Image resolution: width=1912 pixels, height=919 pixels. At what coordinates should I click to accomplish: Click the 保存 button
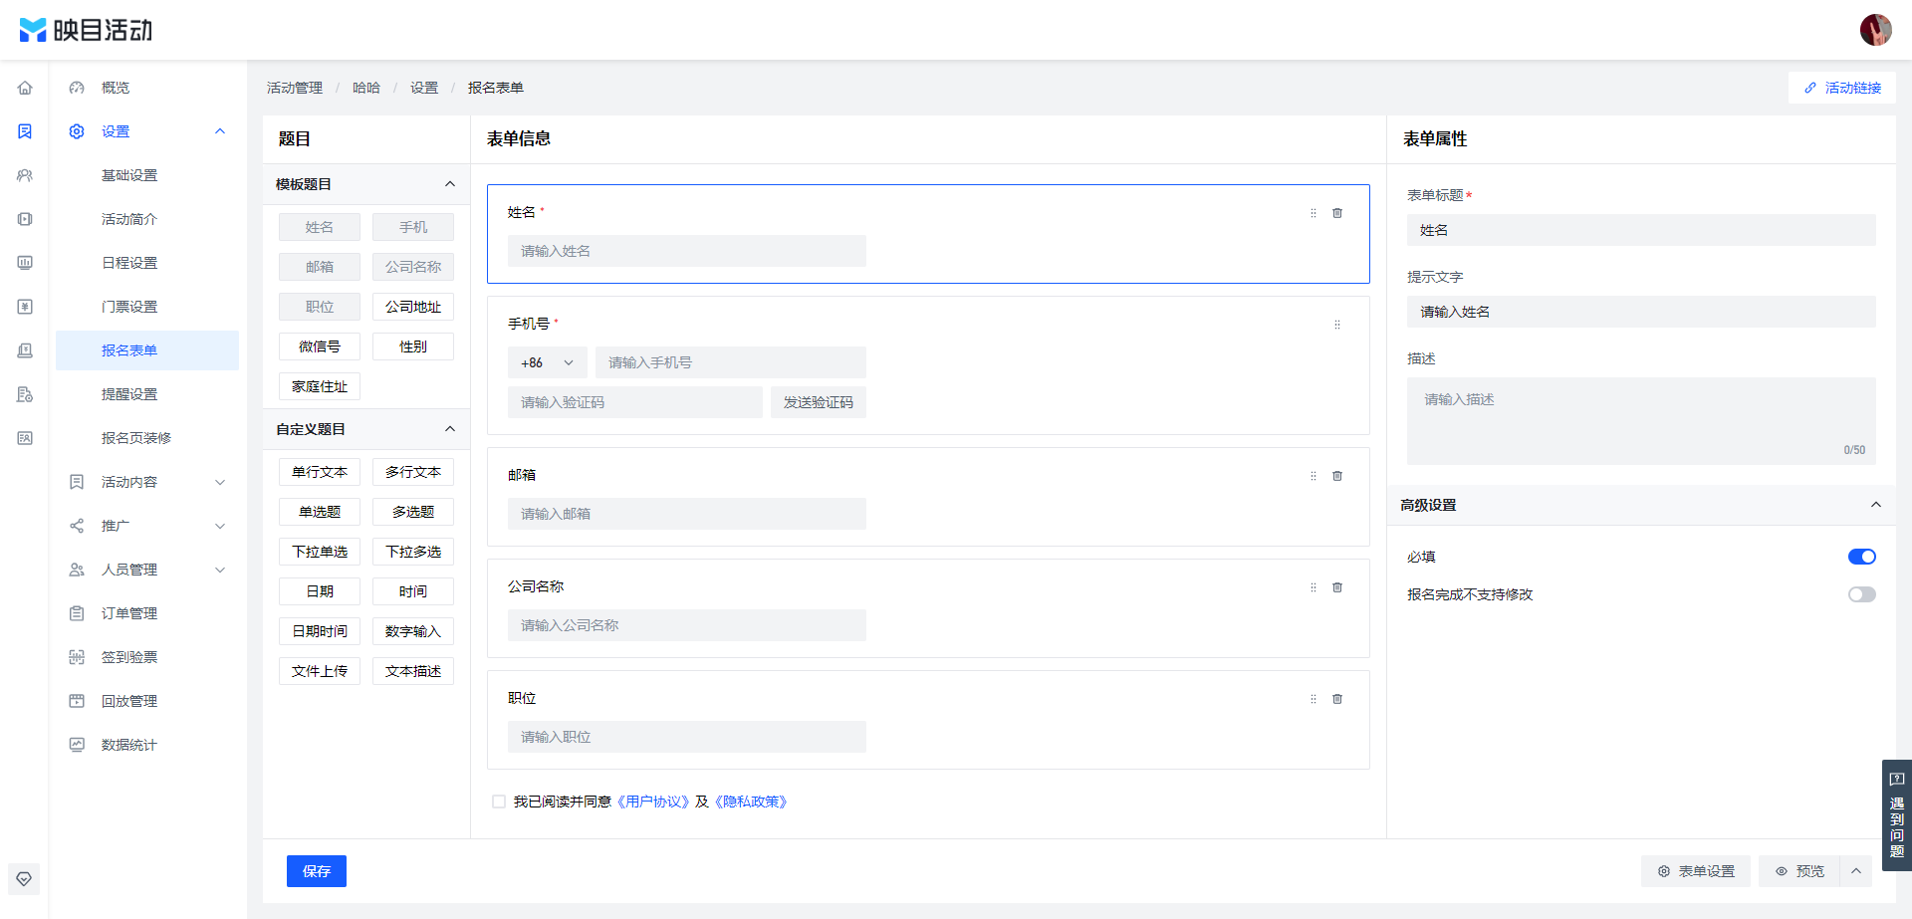click(x=317, y=871)
